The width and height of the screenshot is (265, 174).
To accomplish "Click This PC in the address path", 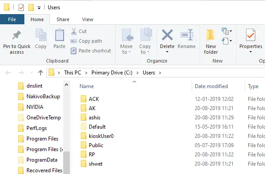I will [72, 73].
